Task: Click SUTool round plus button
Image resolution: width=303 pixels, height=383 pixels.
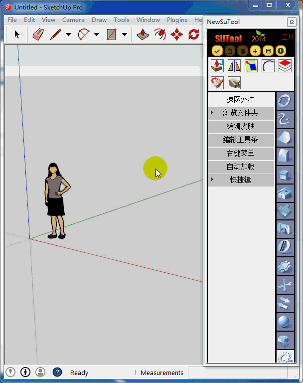Action: tap(255, 51)
